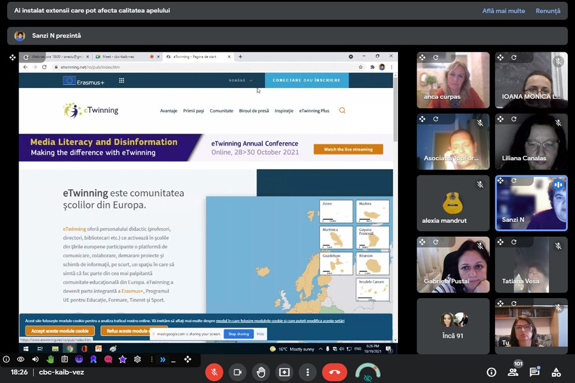575x383 pixels.
Task: Bookmark the page with the star icon
Action: click(x=361, y=67)
